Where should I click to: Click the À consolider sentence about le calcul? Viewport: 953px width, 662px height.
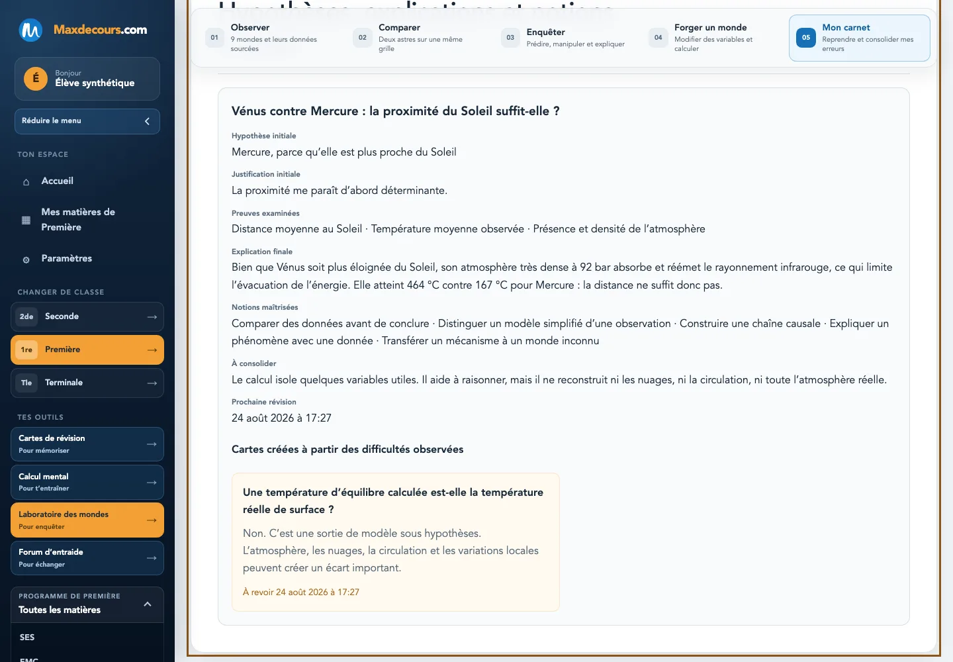559,380
